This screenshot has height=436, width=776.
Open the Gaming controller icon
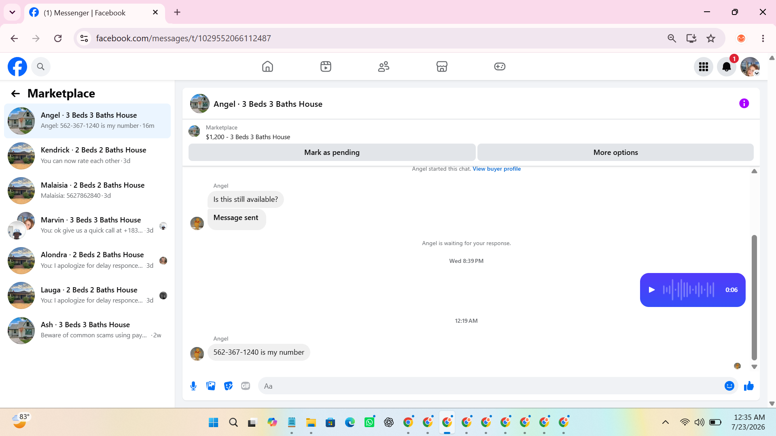(x=500, y=66)
